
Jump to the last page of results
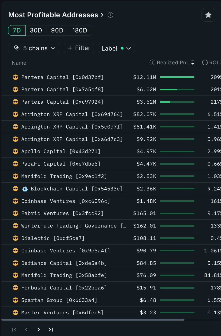pos(51,330)
